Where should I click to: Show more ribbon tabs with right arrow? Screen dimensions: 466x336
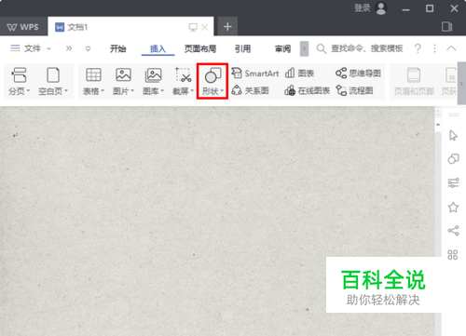pos(304,49)
